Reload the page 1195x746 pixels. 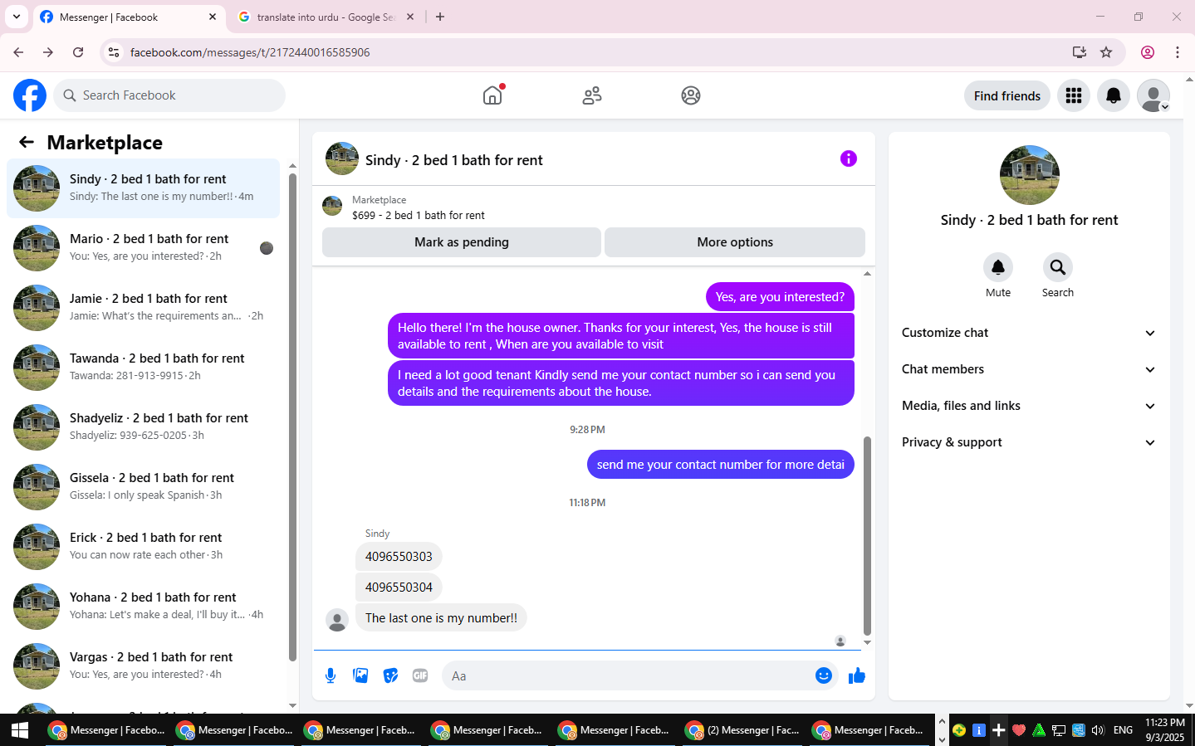pyautogui.click(x=78, y=52)
